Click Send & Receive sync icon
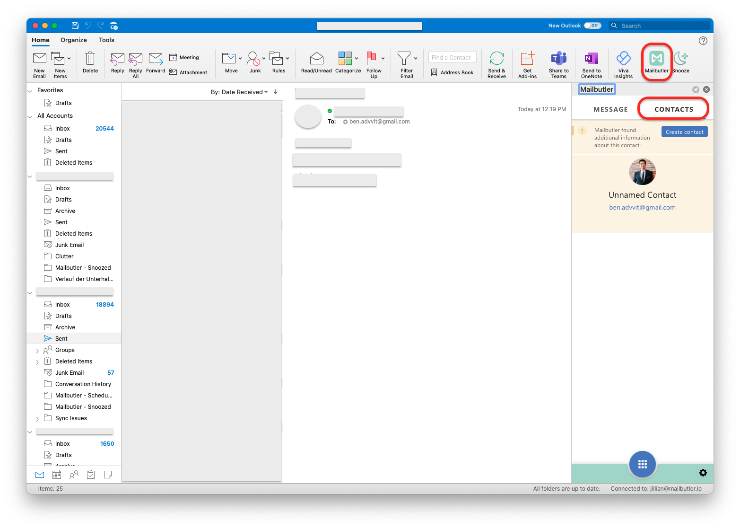 [496, 59]
